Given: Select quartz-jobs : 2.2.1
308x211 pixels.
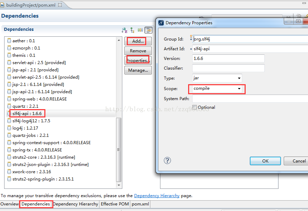Looking at the screenshot, I should [x=30, y=135].
